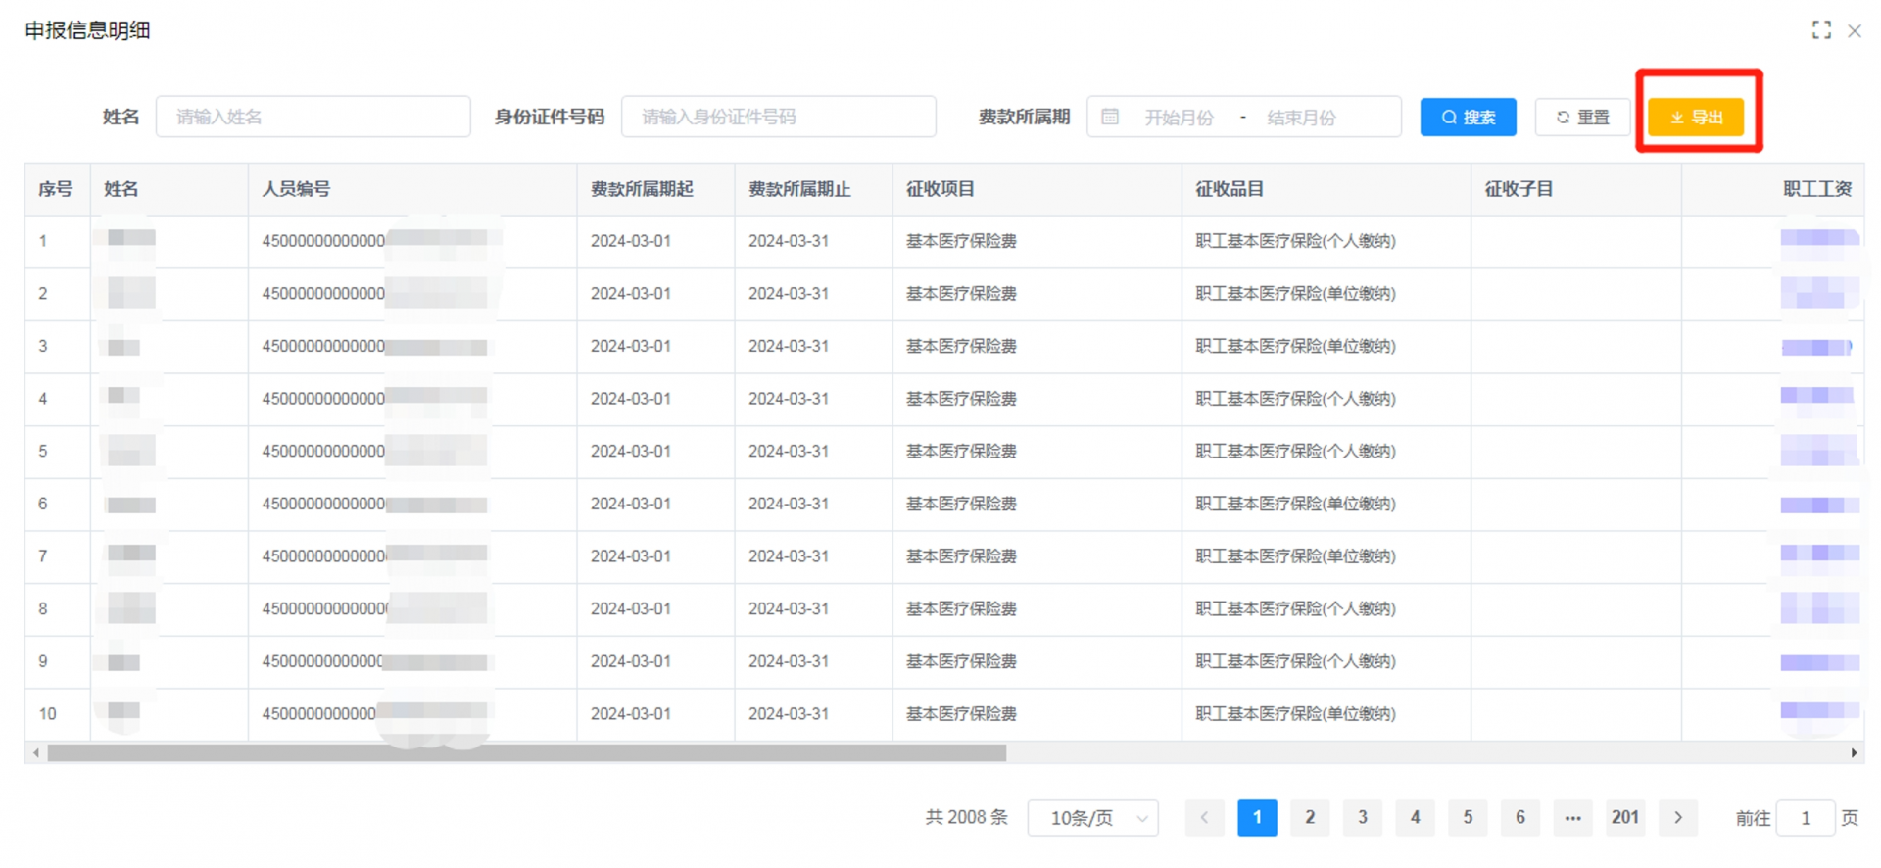Go to last page 201
The height and width of the screenshot is (868, 1881).
(x=1625, y=818)
